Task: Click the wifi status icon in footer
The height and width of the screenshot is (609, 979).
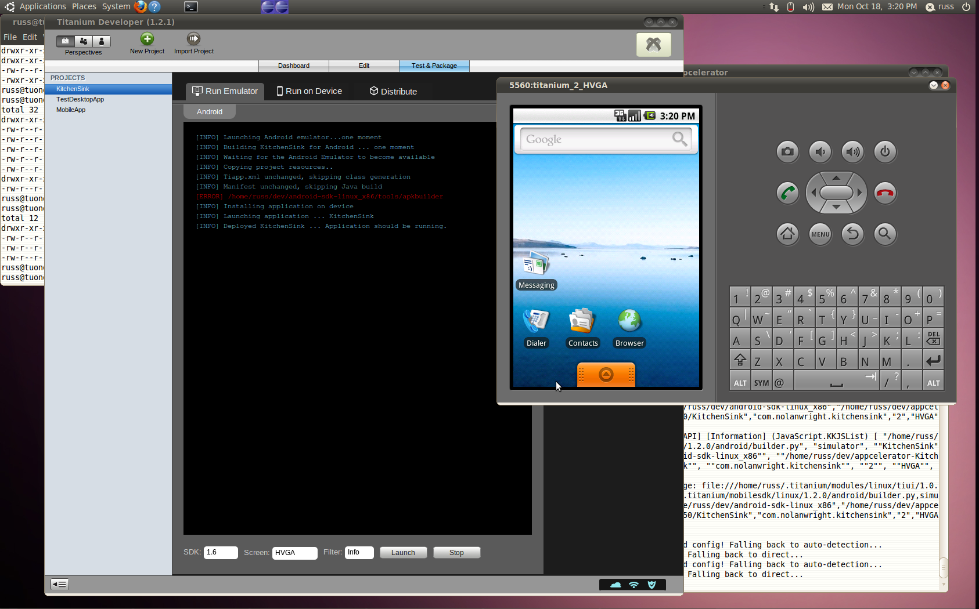Action: [634, 585]
